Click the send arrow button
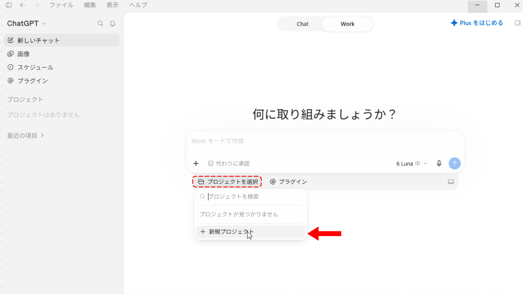Screen dimensions: 523x294 click(x=455, y=163)
